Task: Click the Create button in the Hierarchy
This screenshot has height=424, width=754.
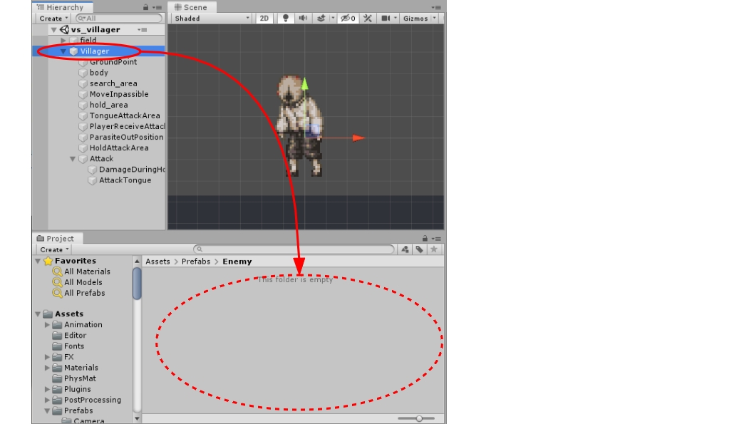Action: (x=53, y=17)
